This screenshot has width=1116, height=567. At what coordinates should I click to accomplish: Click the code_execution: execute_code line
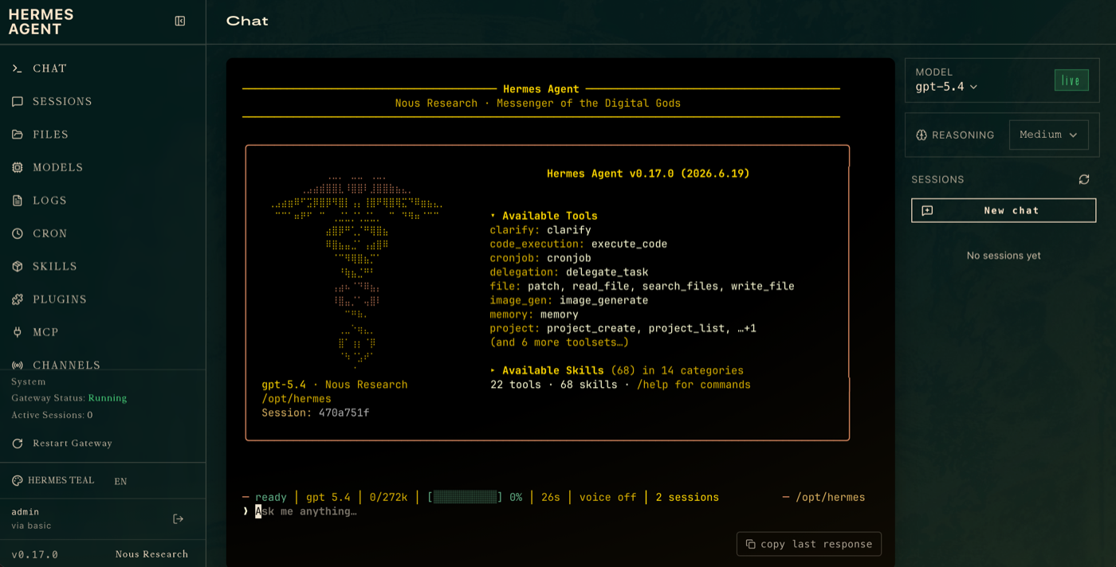[579, 244]
